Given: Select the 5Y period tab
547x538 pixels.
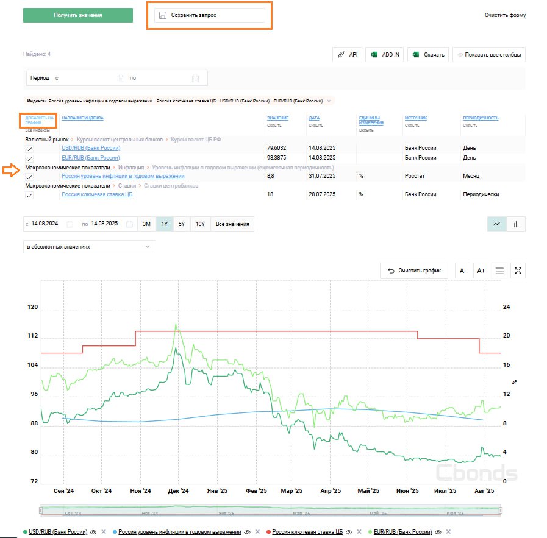Looking at the screenshot, I should point(182,224).
